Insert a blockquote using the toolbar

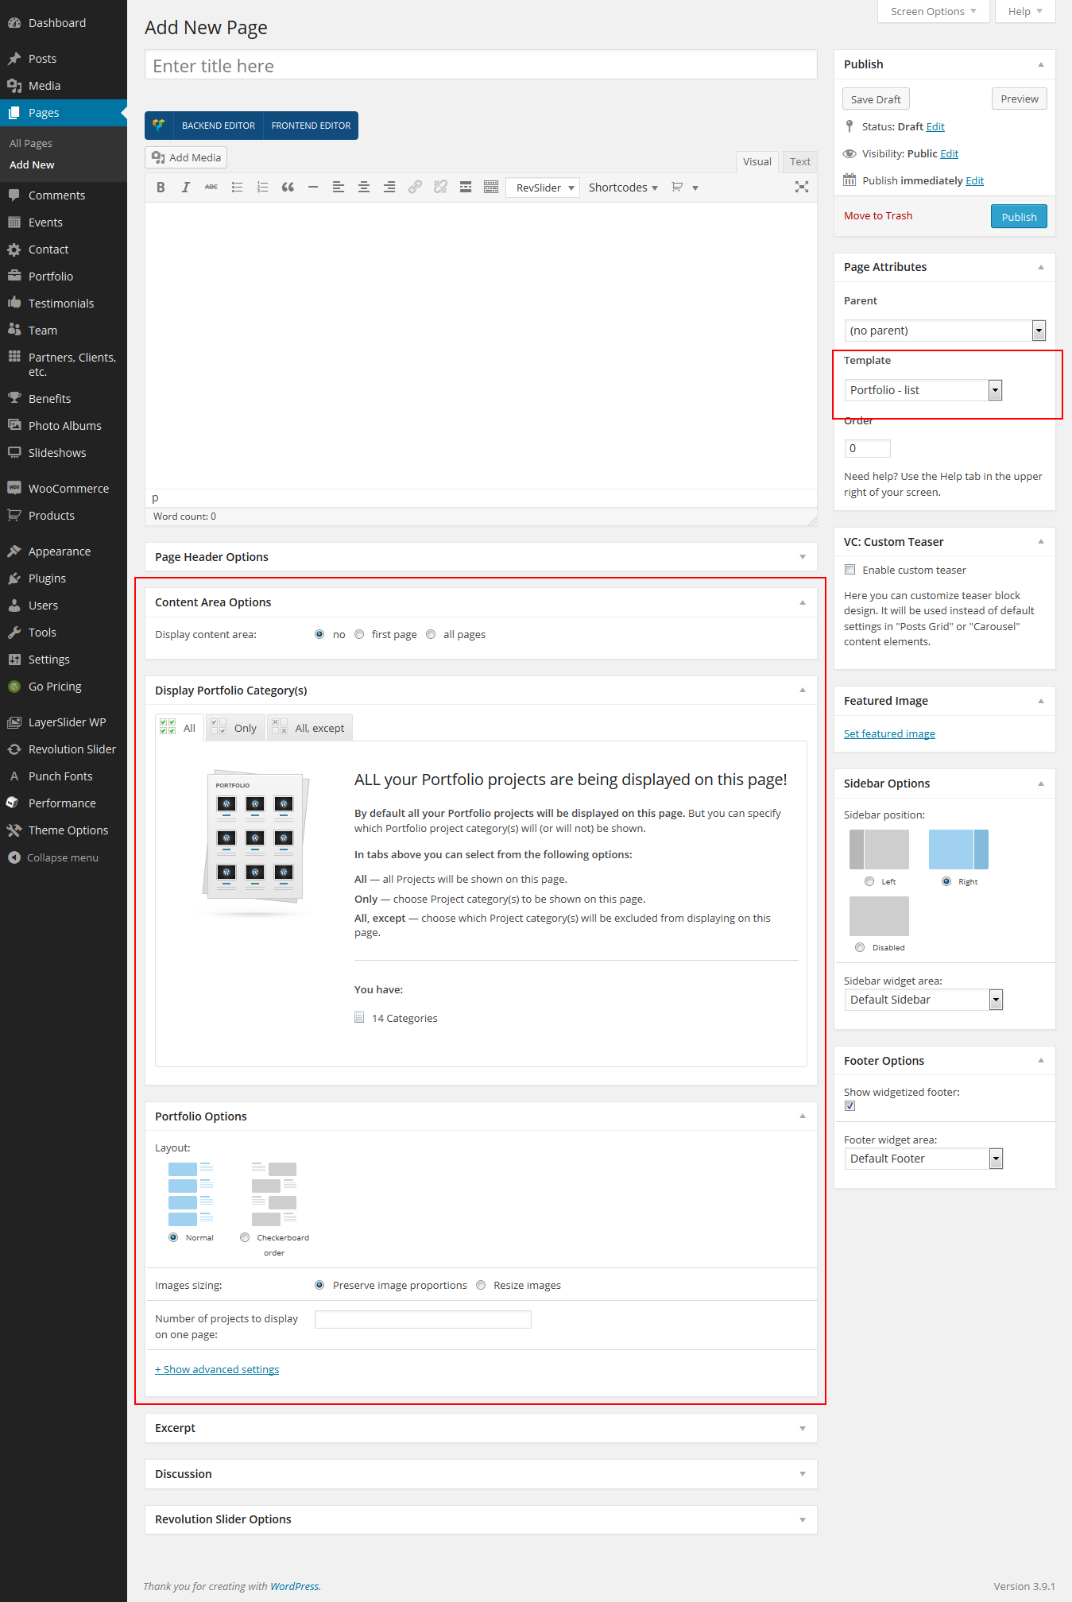point(288,188)
